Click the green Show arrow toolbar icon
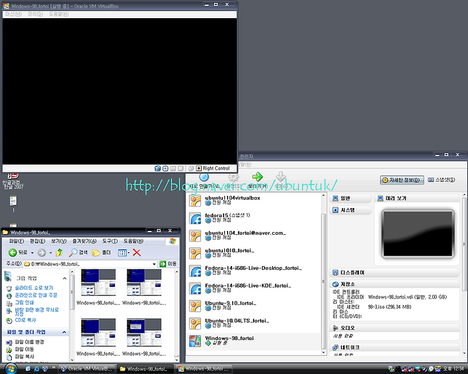 257,176
